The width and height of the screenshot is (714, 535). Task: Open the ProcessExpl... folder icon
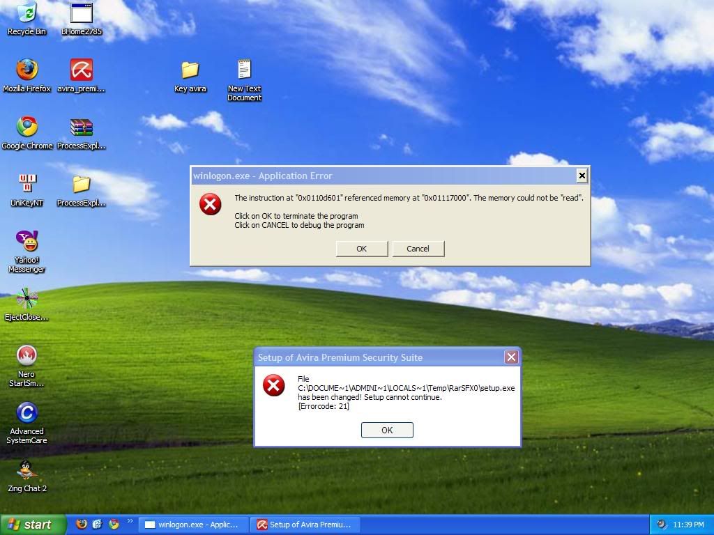coord(82,191)
